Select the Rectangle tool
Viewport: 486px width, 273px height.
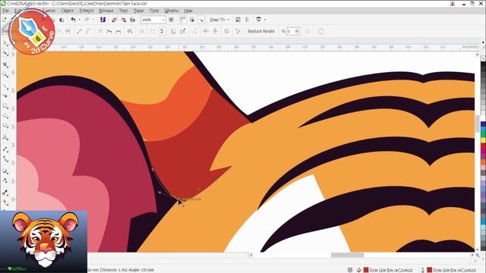click(5, 106)
